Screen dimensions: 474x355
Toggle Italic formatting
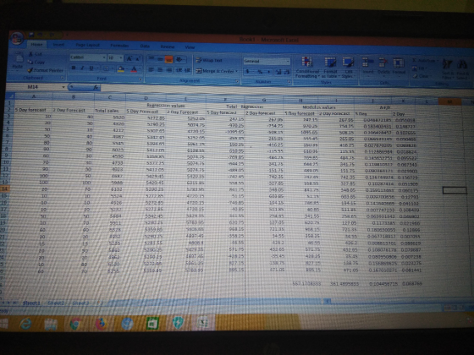coord(82,68)
